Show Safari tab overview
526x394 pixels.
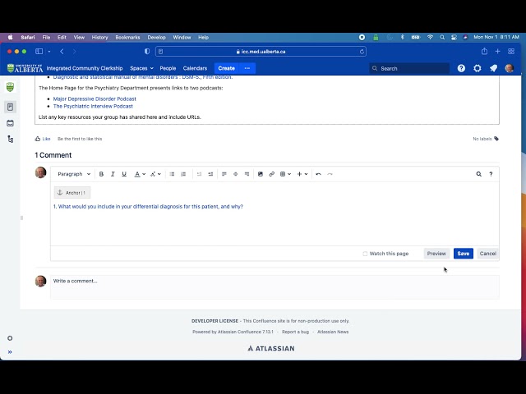tap(511, 51)
